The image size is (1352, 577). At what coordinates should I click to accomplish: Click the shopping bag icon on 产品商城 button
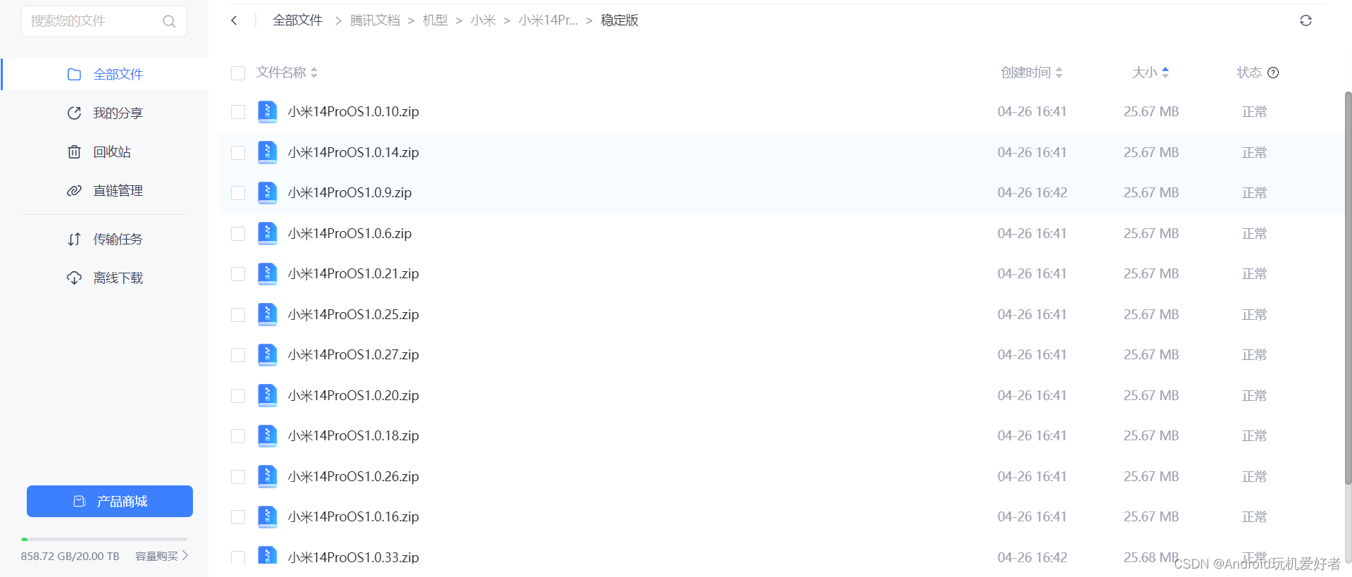point(80,501)
